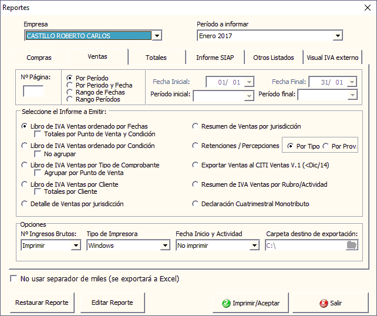The width and height of the screenshot is (377, 316).
Task: Expand Fecha Inicio y Actividad dropdown
Action: tap(254, 246)
